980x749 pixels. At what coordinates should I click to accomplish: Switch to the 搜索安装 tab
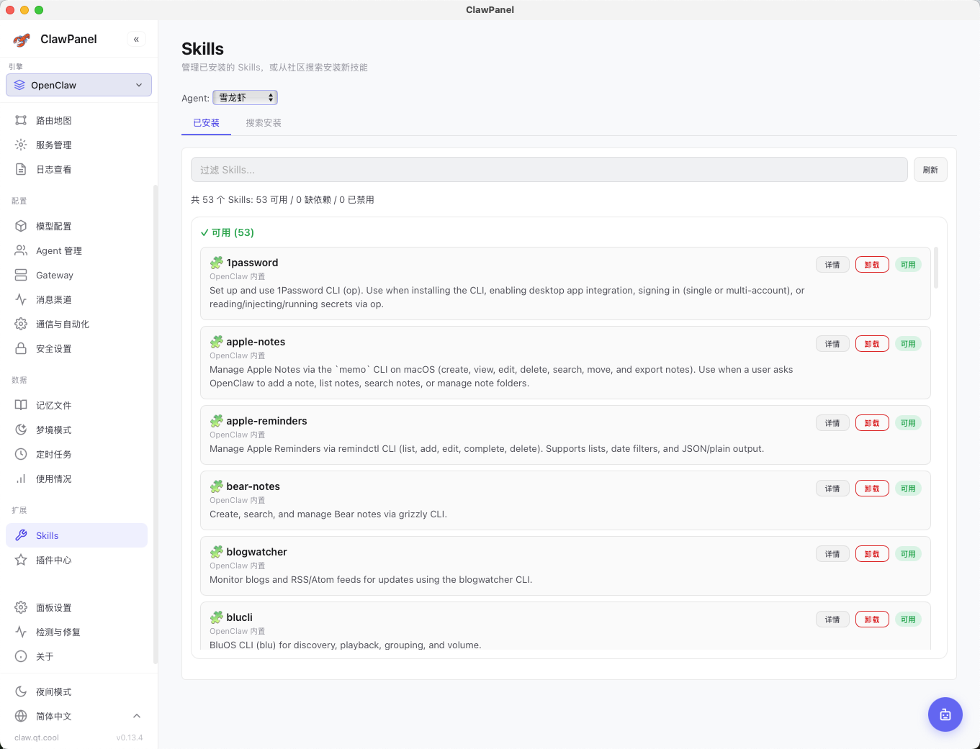[x=264, y=123]
